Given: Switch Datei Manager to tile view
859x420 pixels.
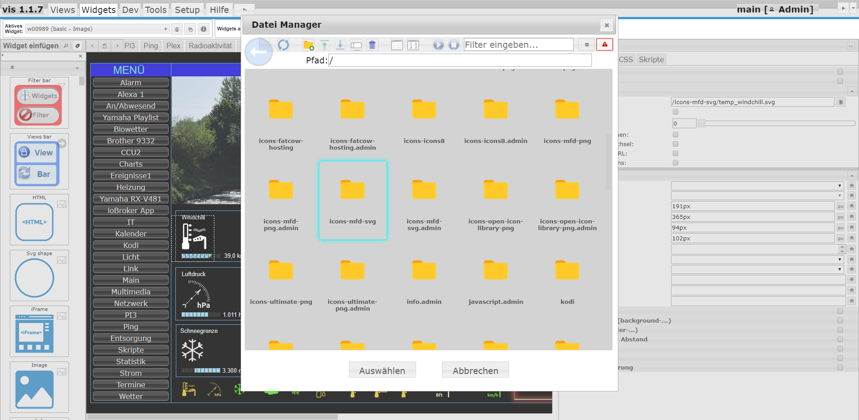Looking at the screenshot, I should (413, 45).
